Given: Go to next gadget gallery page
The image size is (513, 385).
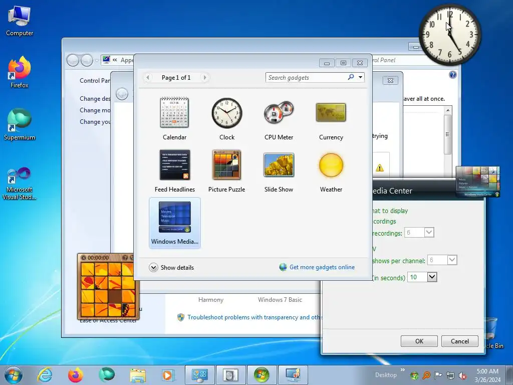Looking at the screenshot, I should (x=205, y=78).
